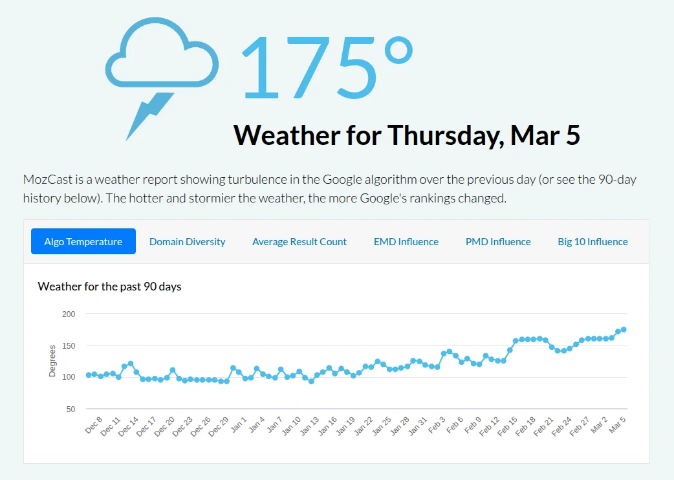
Task: Open the Average Result Count tab
Action: pos(299,241)
